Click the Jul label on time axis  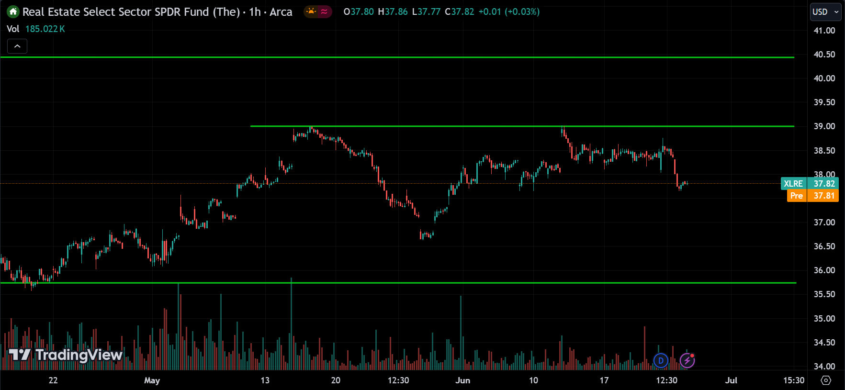(731, 380)
